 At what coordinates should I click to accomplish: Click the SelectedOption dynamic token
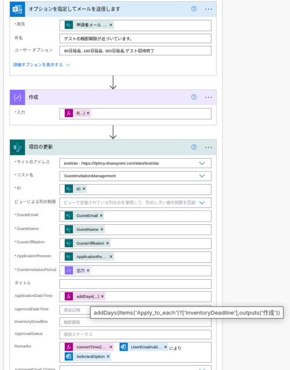(87, 356)
